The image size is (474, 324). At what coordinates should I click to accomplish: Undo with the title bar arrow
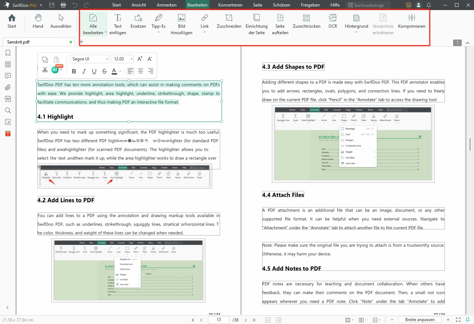click(75, 5)
